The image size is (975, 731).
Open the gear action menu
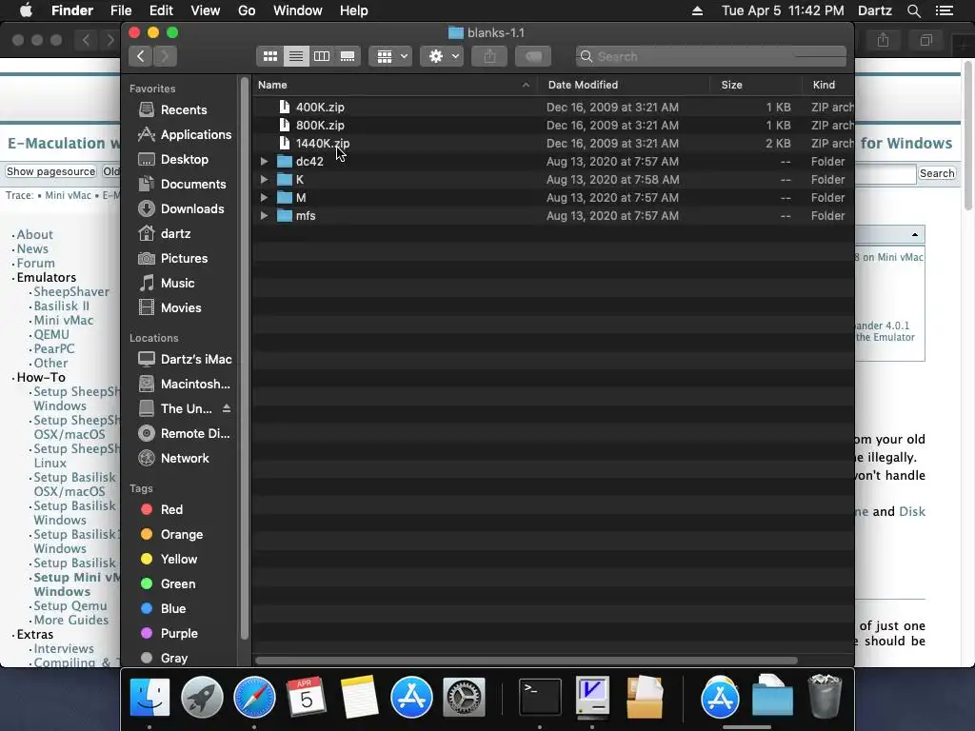point(442,56)
